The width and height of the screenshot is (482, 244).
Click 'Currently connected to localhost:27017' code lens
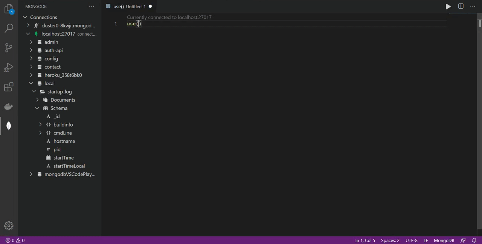pyautogui.click(x=169, y=17)
